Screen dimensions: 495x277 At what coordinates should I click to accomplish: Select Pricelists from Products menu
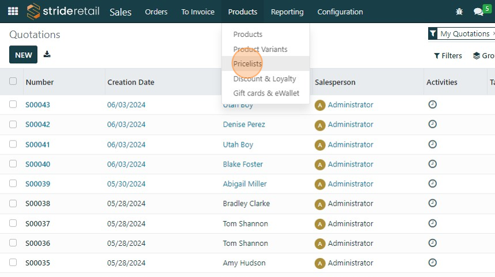tap(247, 64)
